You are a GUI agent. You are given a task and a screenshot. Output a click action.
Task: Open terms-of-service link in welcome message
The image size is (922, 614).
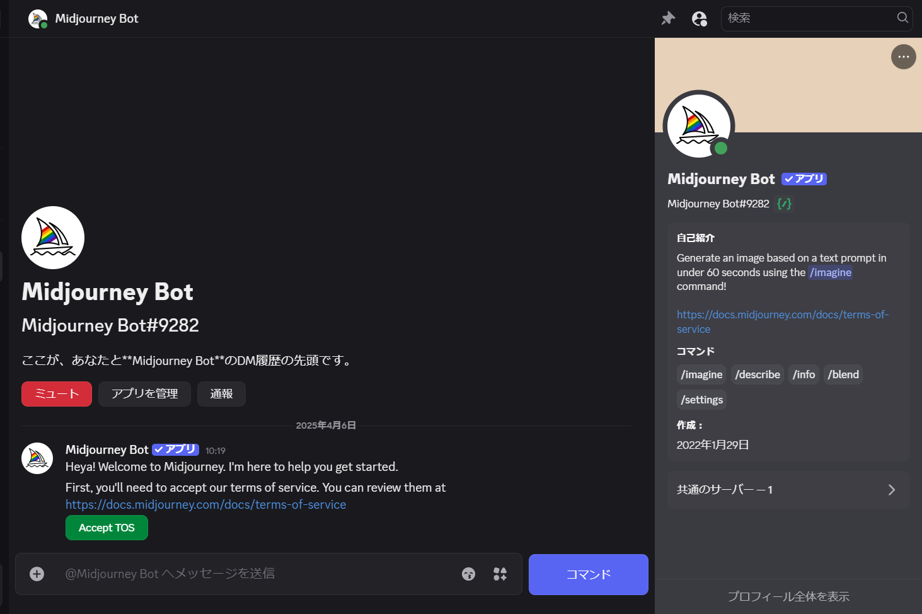click(x=205, y=504)
